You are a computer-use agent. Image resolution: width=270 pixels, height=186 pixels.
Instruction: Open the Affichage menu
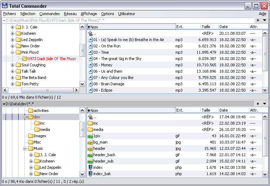click(x=89, y=14)
